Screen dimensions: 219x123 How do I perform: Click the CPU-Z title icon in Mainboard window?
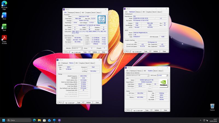(125, 9)
